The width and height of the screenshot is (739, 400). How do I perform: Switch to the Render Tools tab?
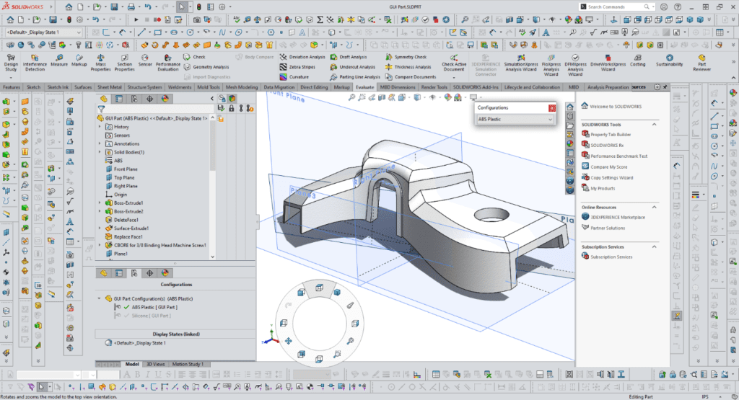coord(434,87)
